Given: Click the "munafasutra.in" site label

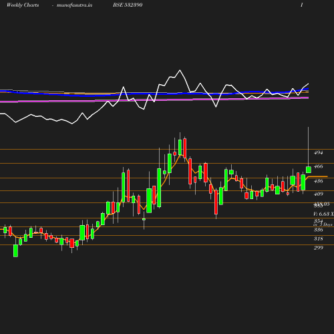Looking at the screenshot, I should pos(74,5).
